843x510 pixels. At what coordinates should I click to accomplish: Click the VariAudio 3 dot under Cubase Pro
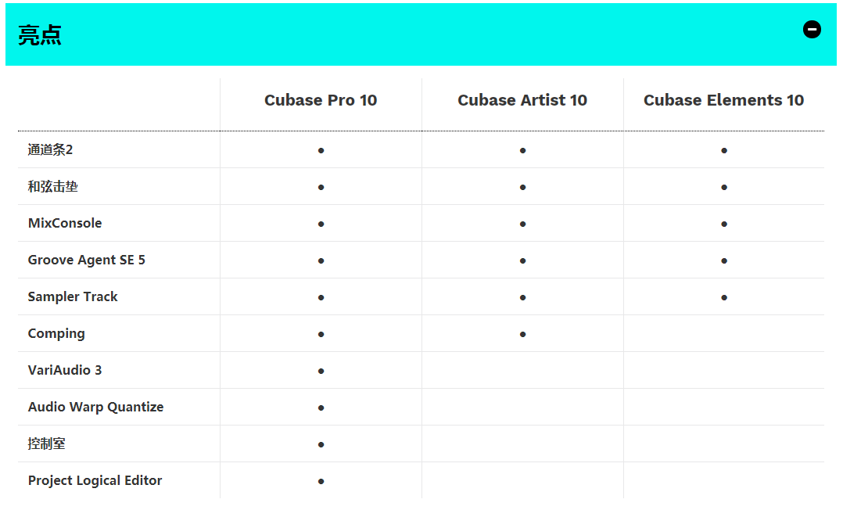321,372
